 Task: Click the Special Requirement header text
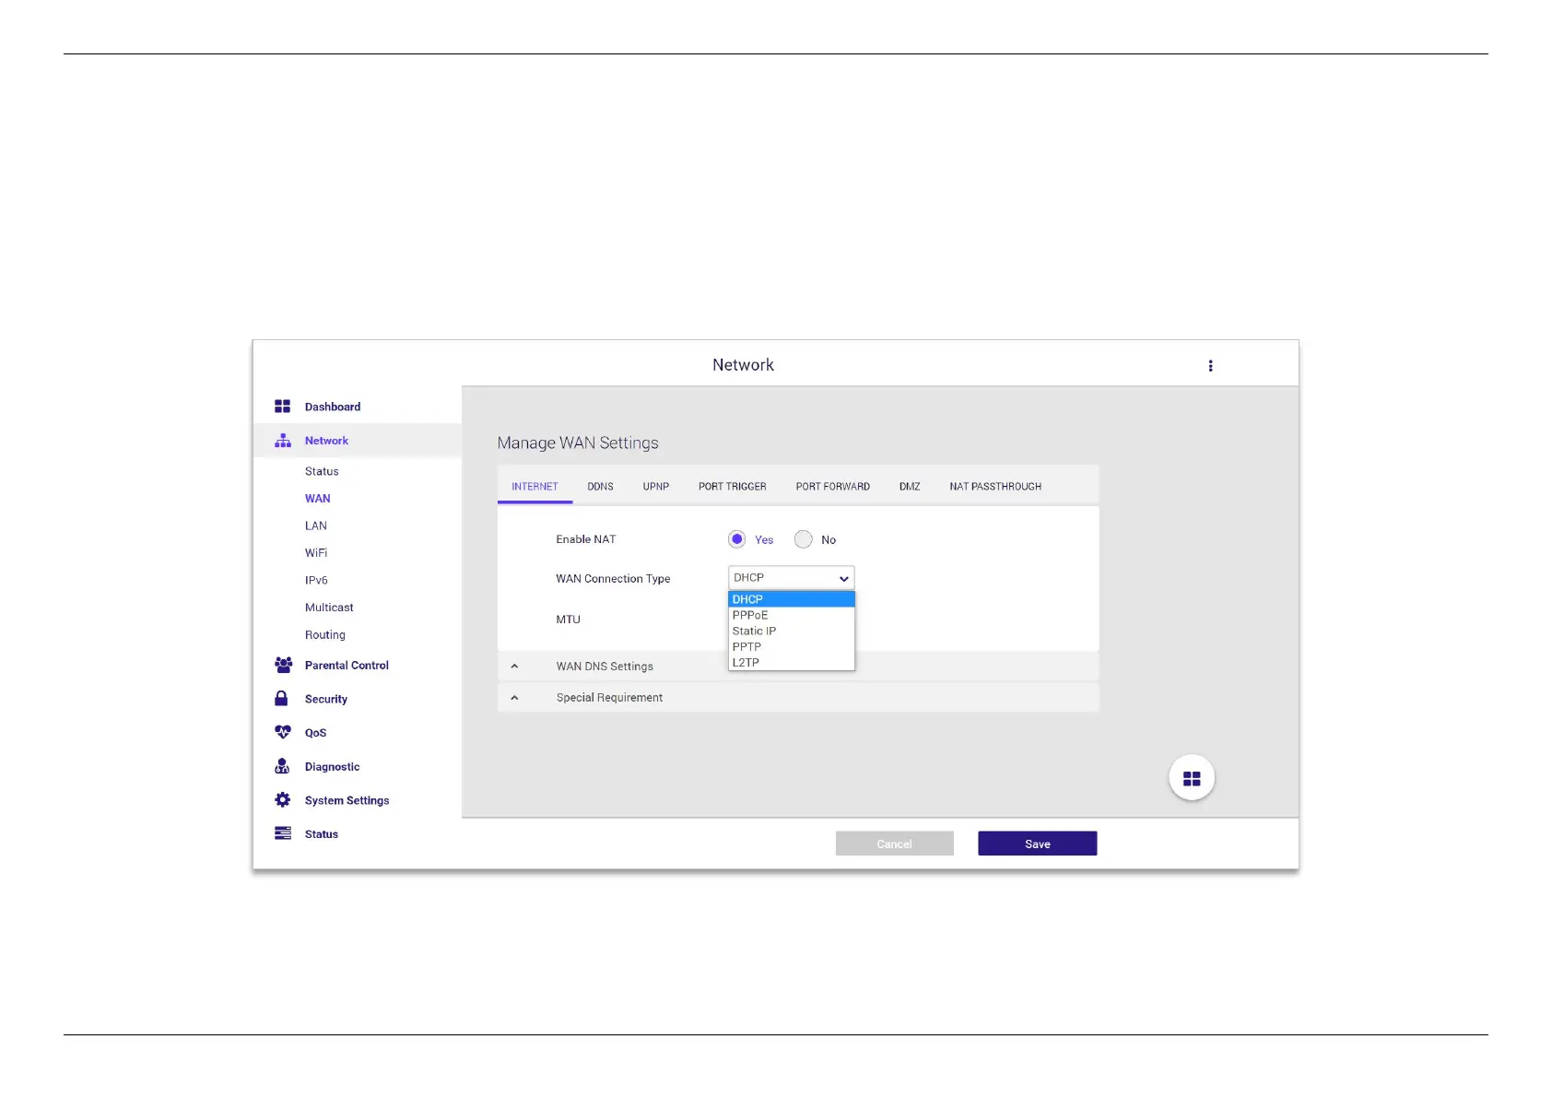click(x=609, y=698)
